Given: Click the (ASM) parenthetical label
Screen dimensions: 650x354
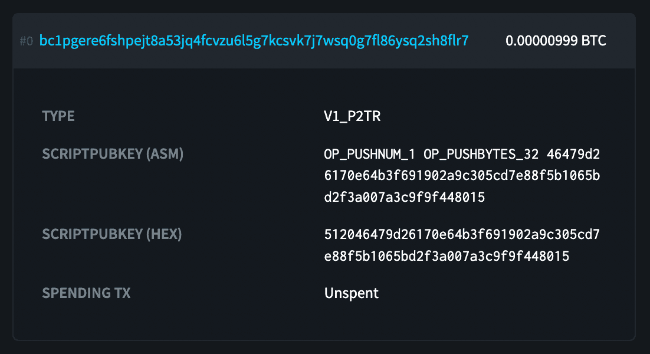Looking at the screenshot, I should [x=165, y=154].
